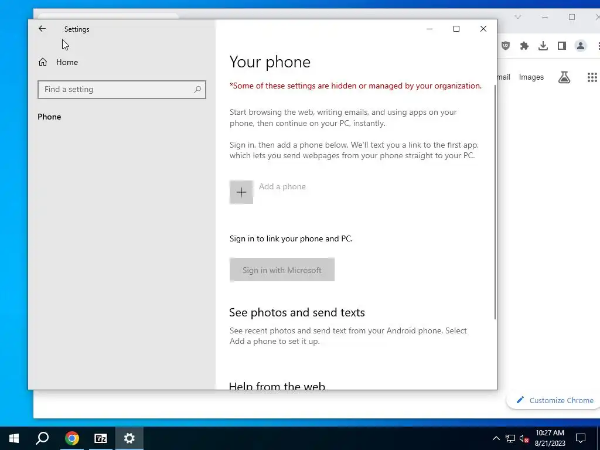Open taskbar Search magnifier
Viewport: 600px width, 450px height.
pos(42,438)
